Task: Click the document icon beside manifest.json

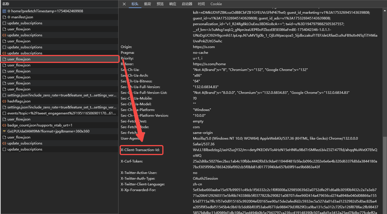Action: click(4, 17)
